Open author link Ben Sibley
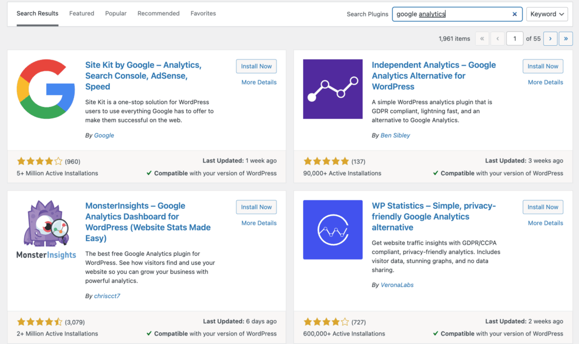Image resolution: width=579 pixels, height=344 pixels. [395, 135]
